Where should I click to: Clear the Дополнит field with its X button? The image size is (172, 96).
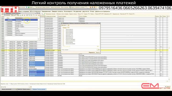click(31, 87)
